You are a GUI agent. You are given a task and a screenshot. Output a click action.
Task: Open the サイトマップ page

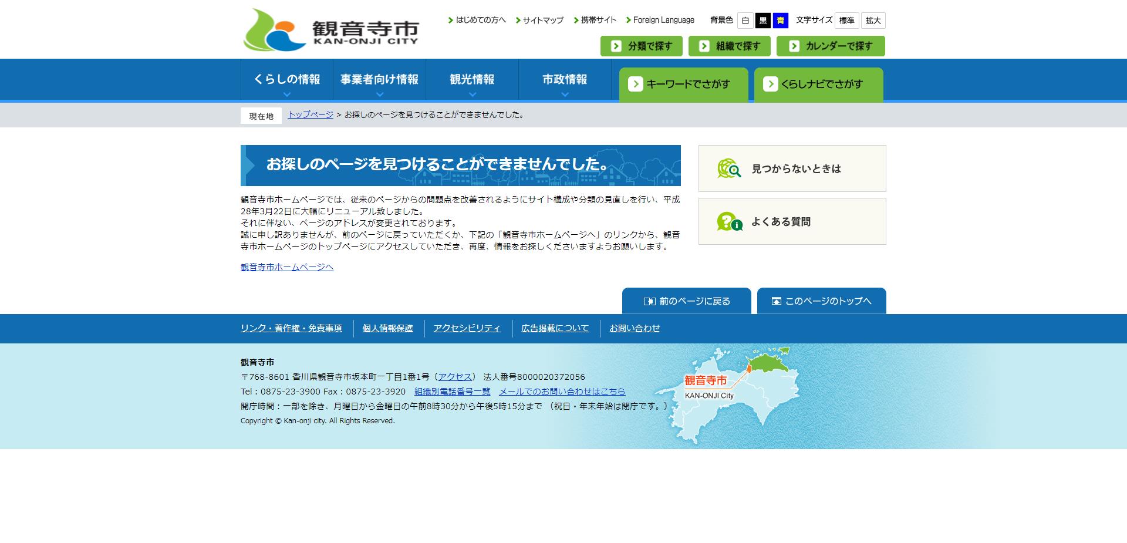click(542, 19)
